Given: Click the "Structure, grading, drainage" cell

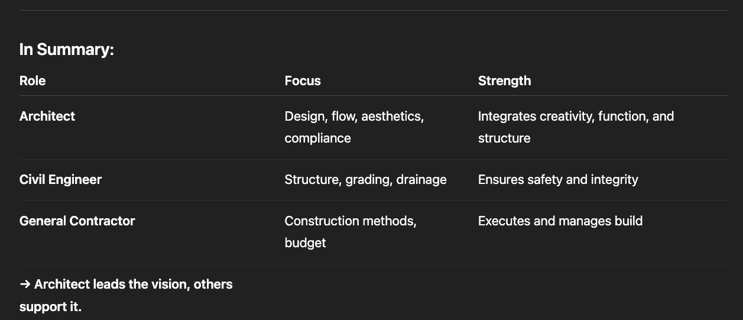Looking at the screenshot, I should coord(365,180).
